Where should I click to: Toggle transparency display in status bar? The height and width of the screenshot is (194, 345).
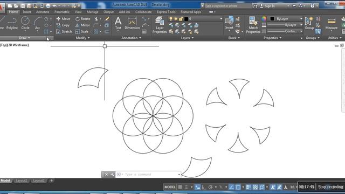tap(255, 187)
